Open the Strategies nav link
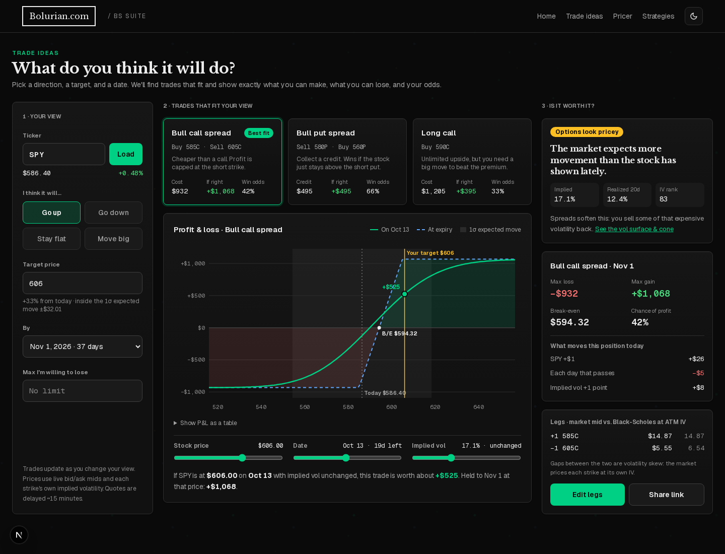This screenshot has height=554, width=725. click(658, 16)
